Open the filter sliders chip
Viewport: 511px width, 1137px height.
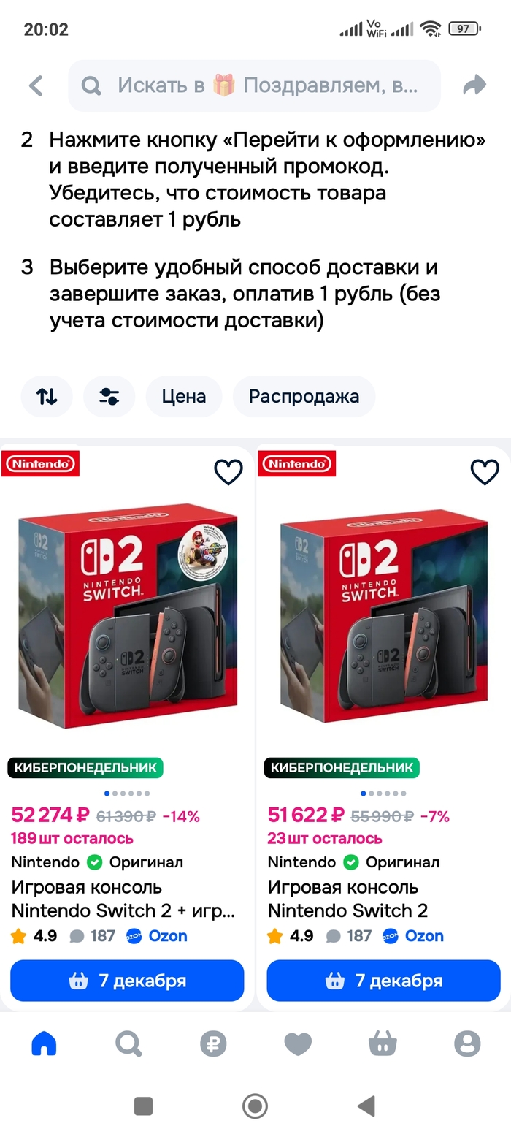coord(109,397)
